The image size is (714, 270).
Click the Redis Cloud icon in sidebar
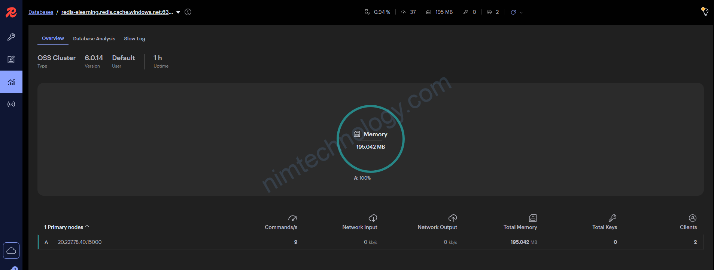(x=11, y=251)
